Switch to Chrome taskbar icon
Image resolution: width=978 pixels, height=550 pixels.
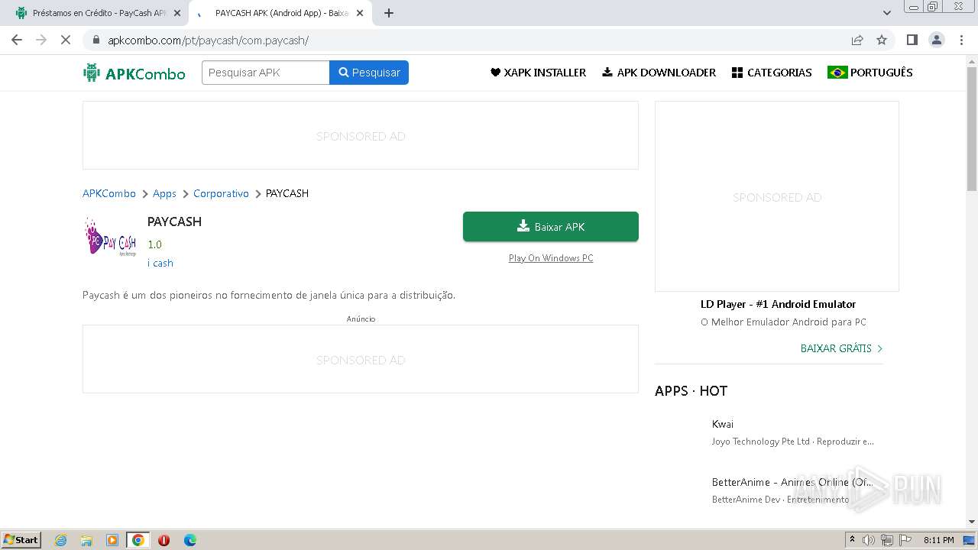point(138,540)
